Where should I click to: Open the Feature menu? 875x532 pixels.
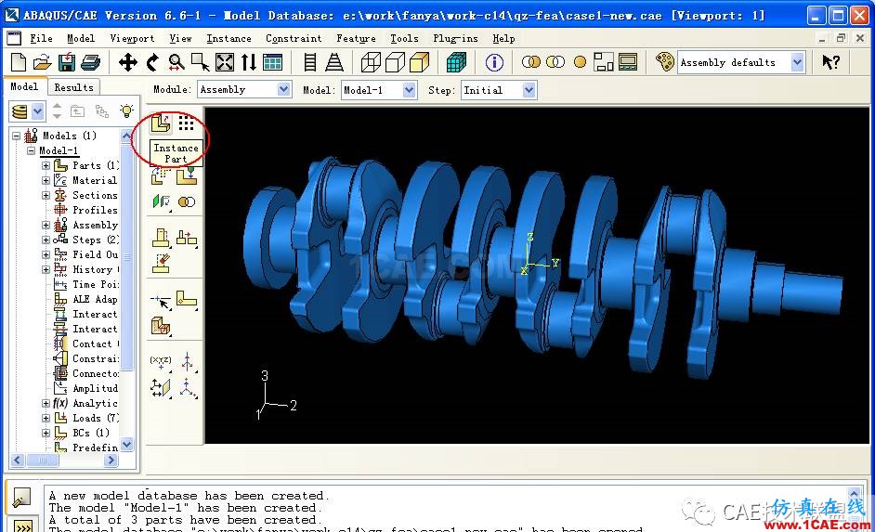point(356,38)
